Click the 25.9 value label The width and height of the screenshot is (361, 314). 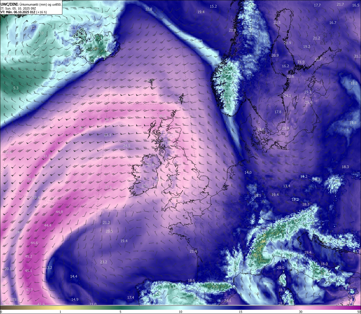coord(285,128)
